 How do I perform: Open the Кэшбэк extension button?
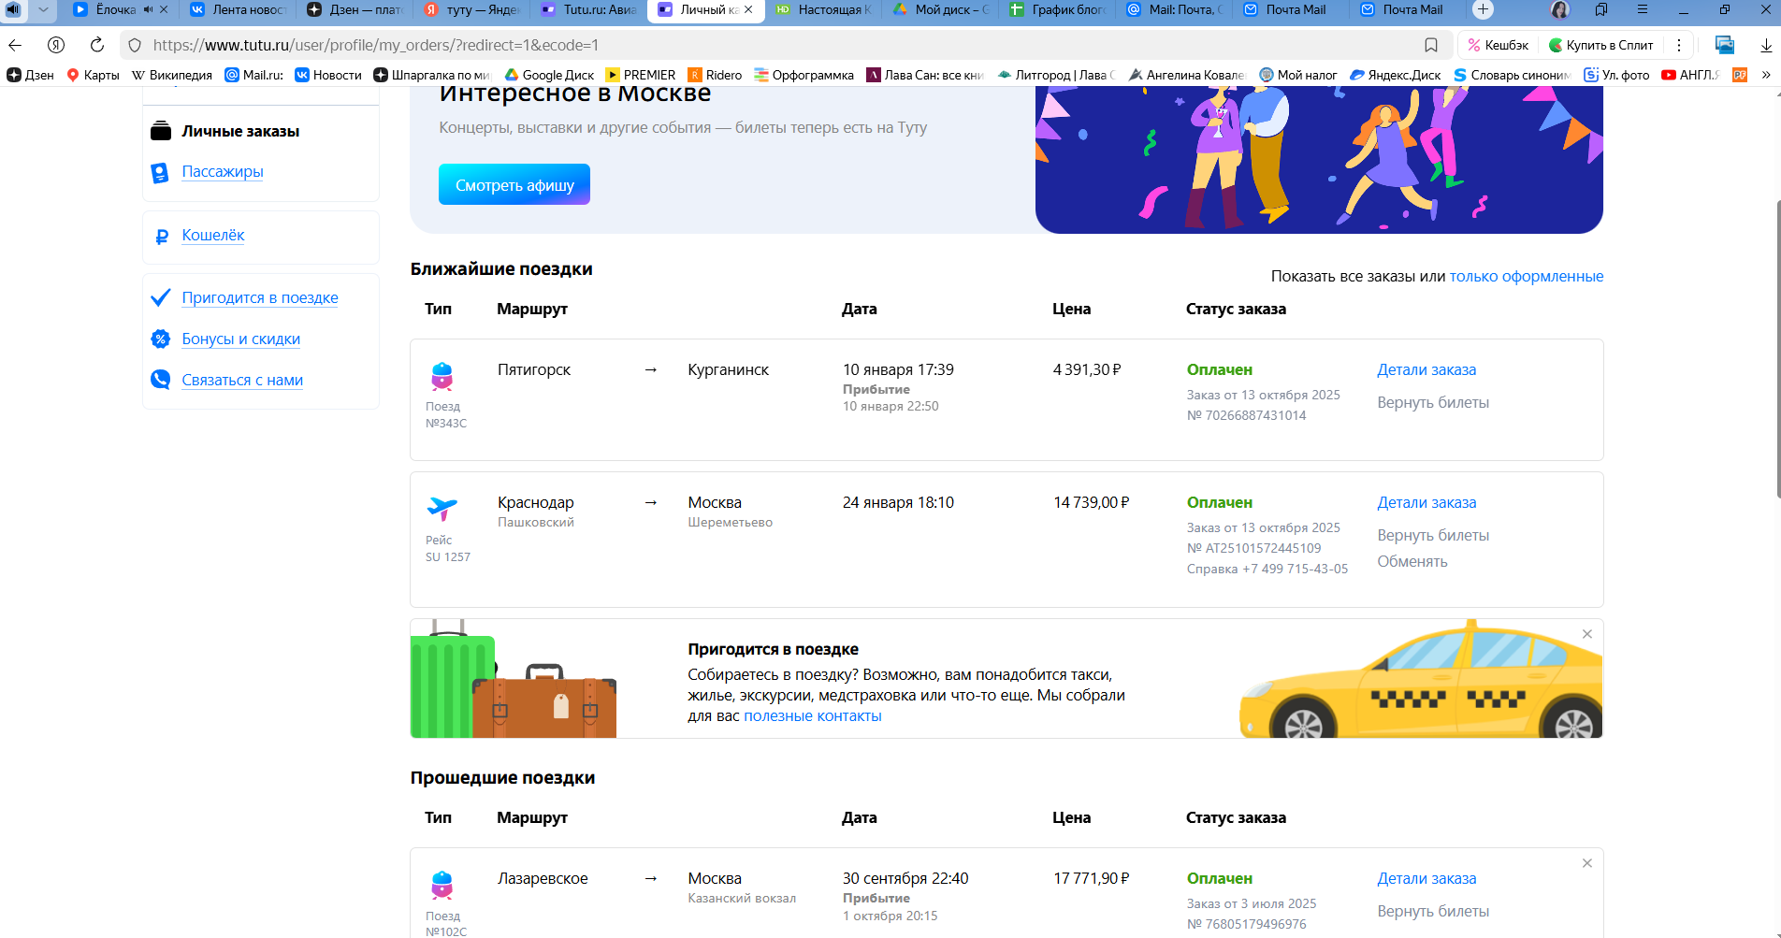pyautogui.click(x=1499, y=45)
